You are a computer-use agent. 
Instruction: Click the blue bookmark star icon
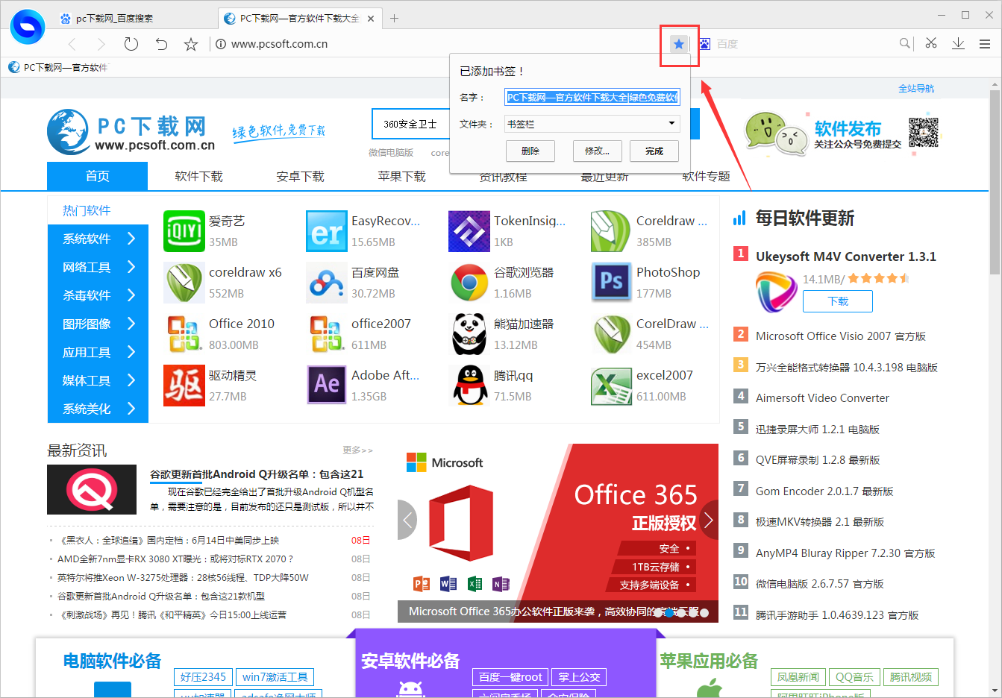(x=679, y=44)
